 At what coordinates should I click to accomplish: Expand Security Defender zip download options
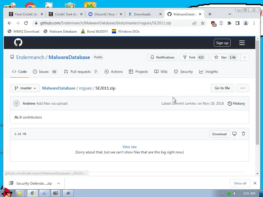point(59,183)
